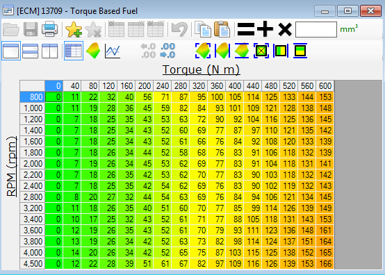
Task: Paste values using the clipboard icon
Action: pyautogui.click(x=222, y=29)
